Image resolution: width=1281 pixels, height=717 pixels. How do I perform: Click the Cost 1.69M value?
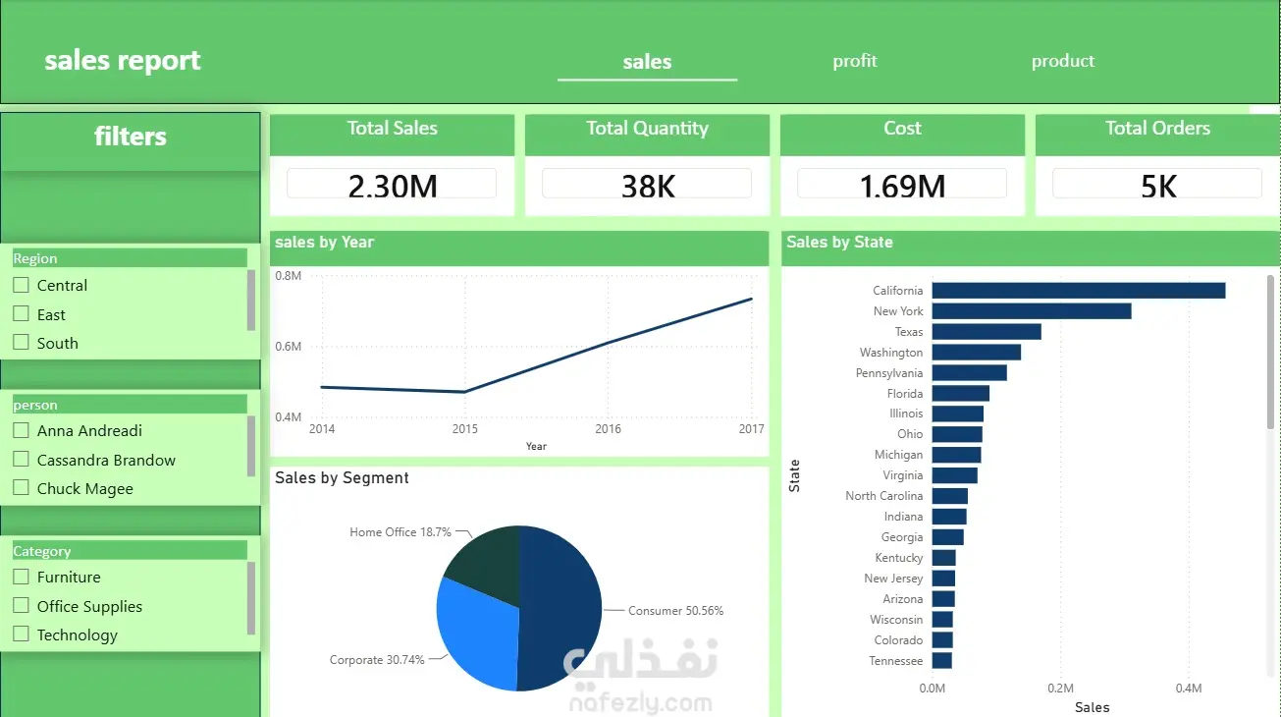[x=902, y=184]
